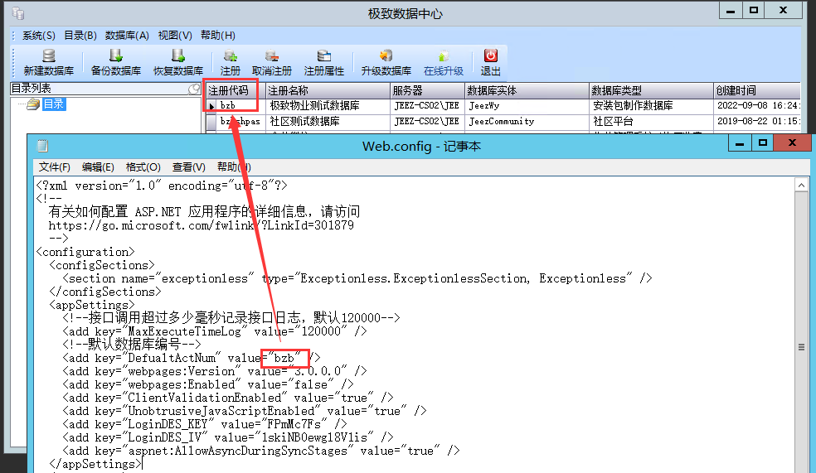Sort by 注册代码 column header
Image resolution: width=816 pixels, height=473 pixels.
pos(236,90)
